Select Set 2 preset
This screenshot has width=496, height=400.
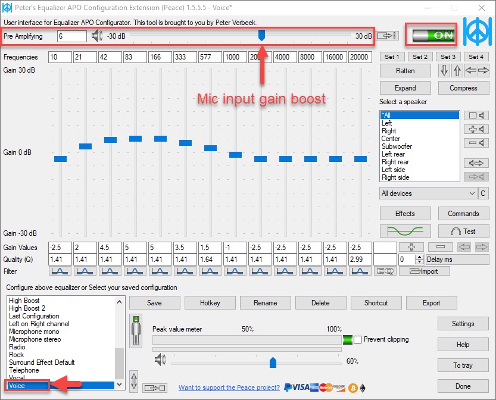[x=420, y=57]
